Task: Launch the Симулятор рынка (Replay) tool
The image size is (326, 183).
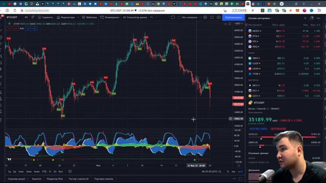Action: (135, 17)
